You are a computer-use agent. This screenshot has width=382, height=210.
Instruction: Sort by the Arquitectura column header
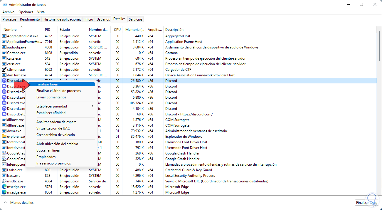point(155,30)
